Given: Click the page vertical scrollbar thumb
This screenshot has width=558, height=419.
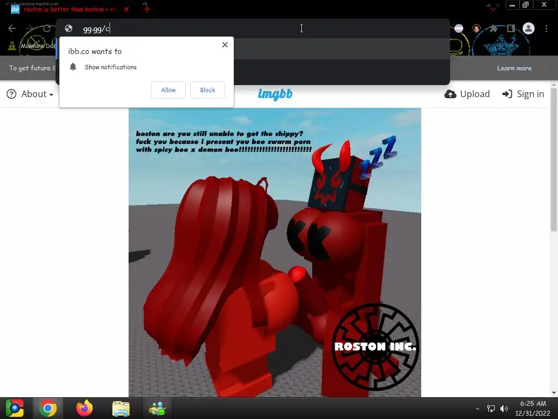Looking at the screenshot, I should point(554,160).
